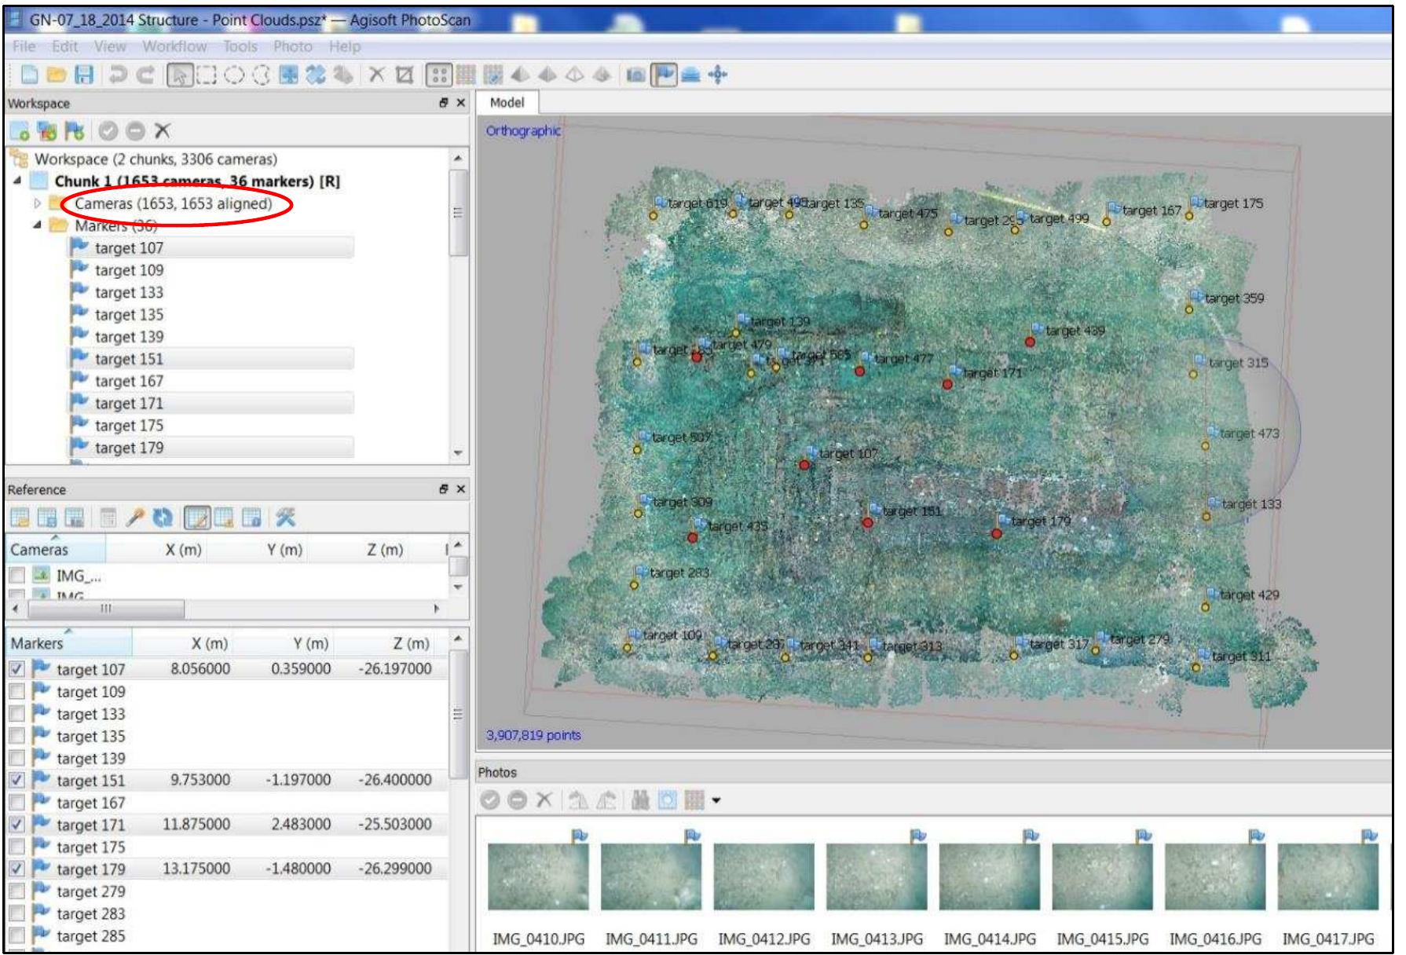This screenshot has height=955, width=1406.
Task: Activate the Navigation arrow tool
Action: coord(180,75)
